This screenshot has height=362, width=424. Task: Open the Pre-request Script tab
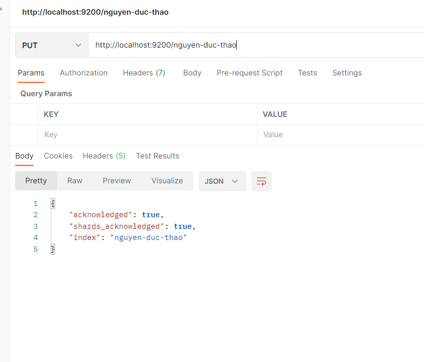click(249, 73)
